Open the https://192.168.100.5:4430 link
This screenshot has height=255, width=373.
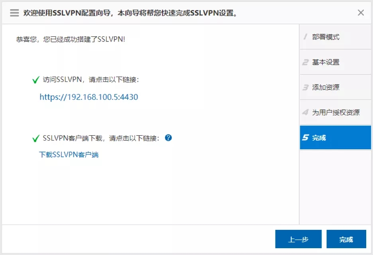pos(88,97)
